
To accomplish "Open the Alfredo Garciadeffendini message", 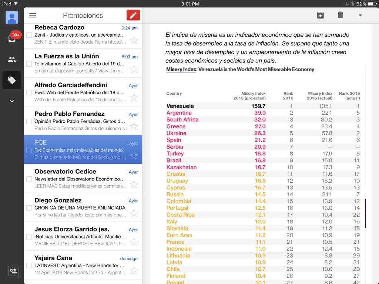I will pyautogui.click(x=83, y=92).
